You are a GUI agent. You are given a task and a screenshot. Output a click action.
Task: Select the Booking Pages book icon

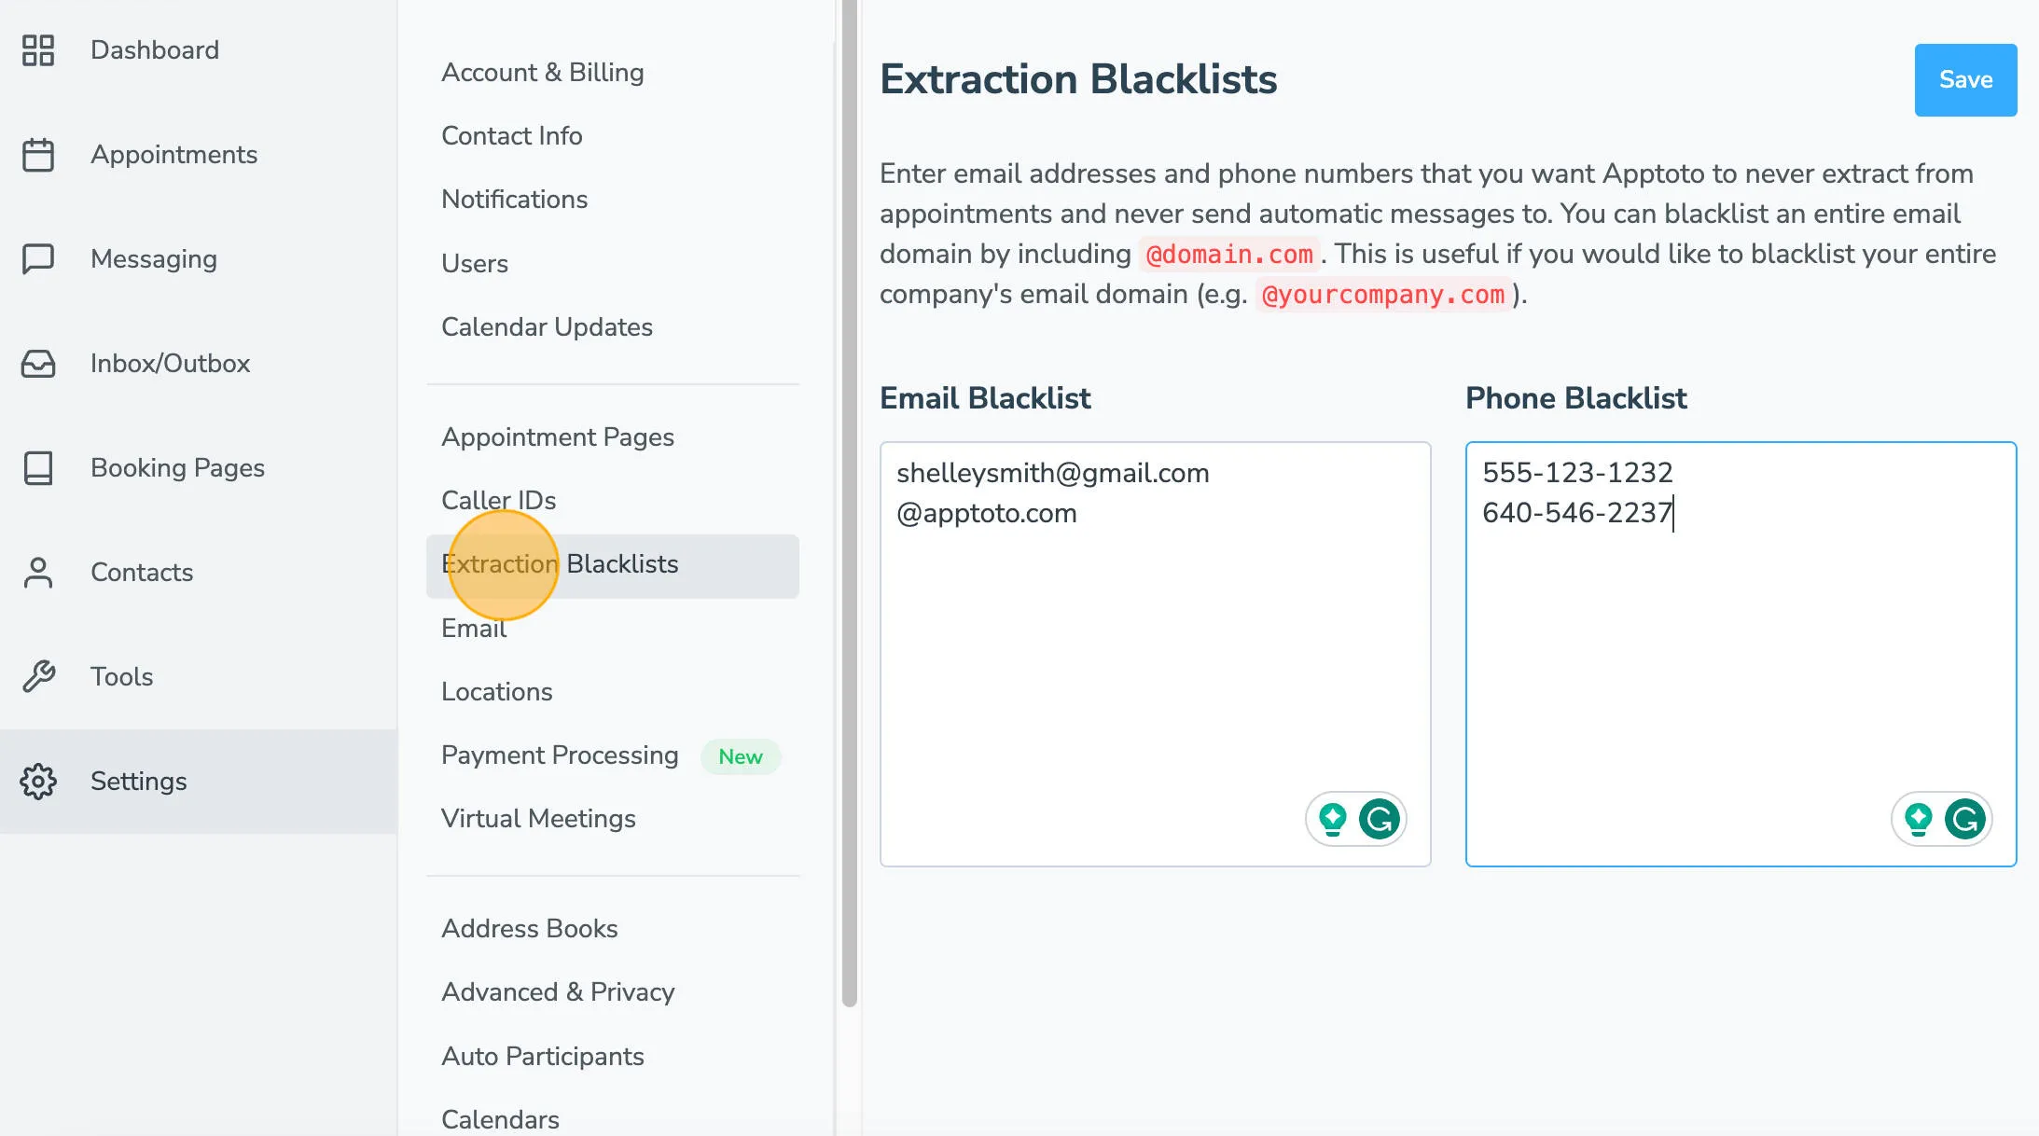[37, 468]
